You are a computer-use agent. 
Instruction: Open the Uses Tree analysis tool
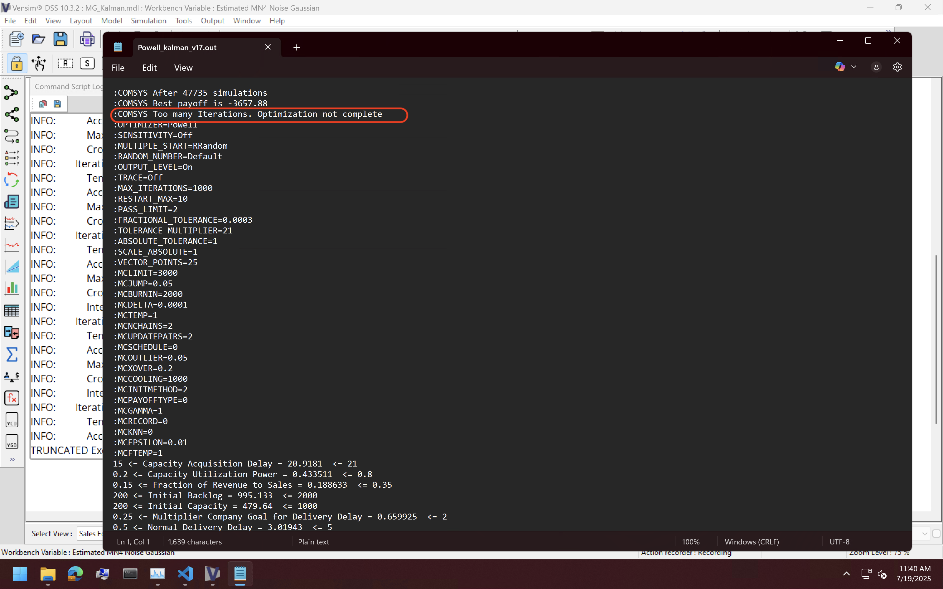click(x=12, y=115)
